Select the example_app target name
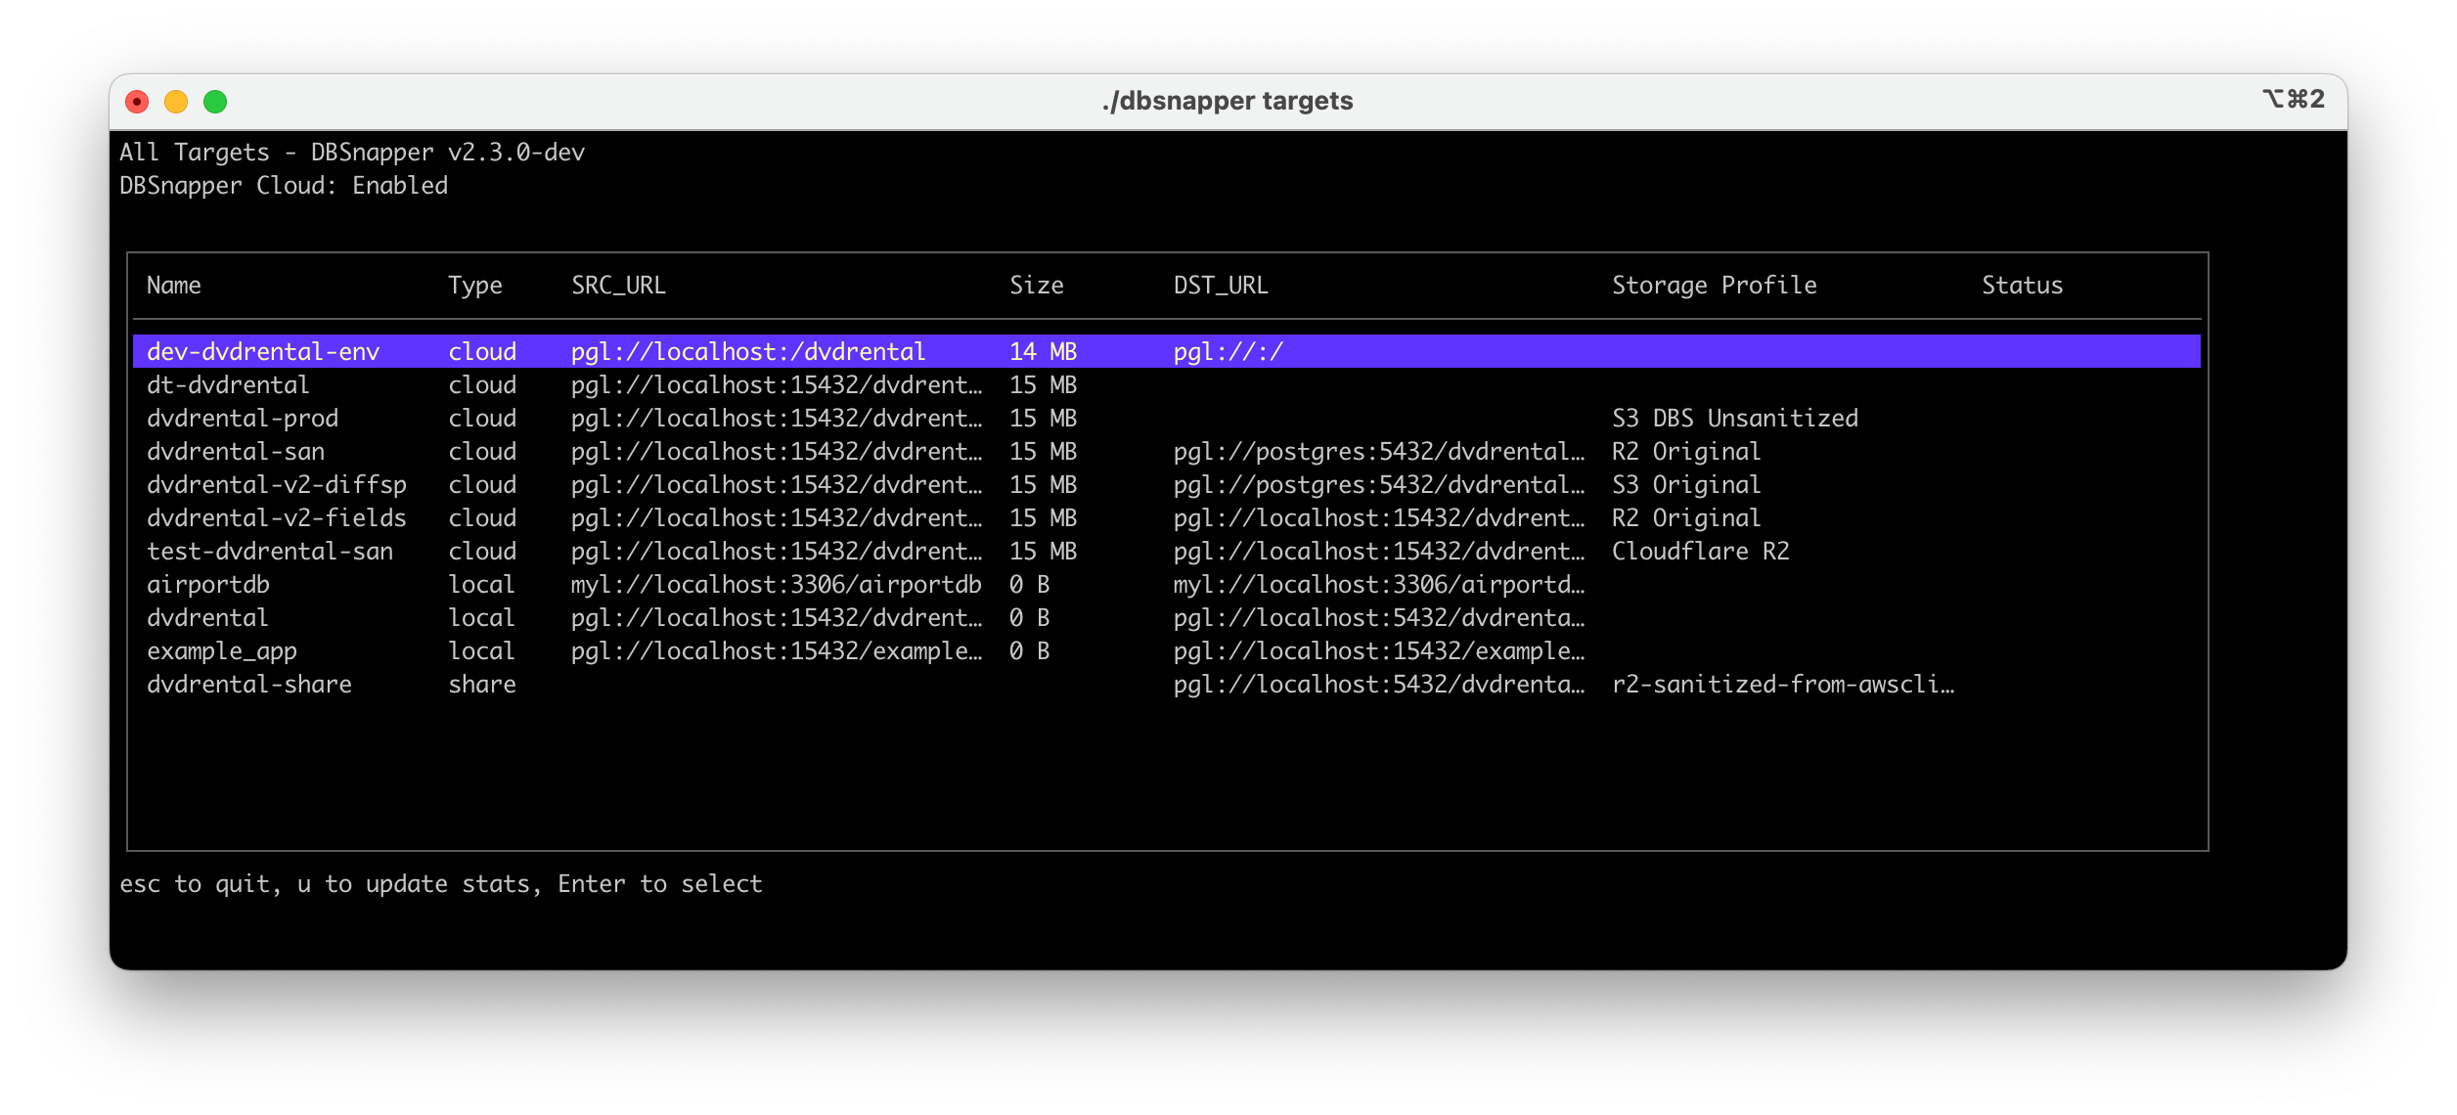This screenshot has width=2457, height=1115. (x=222, y=650)
